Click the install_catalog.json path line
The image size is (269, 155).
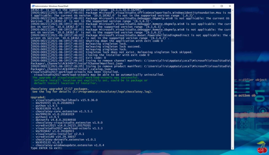point(71,69)
